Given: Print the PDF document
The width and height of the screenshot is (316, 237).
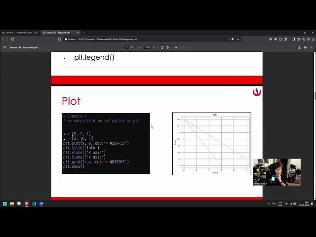Looking at the screenshot, I should pyautogui.click(x=305, y=47).
